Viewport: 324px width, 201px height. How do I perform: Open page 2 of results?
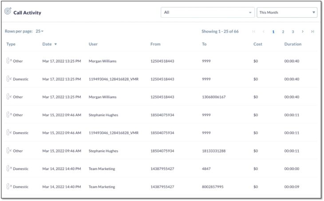click(x=283, y=32)
